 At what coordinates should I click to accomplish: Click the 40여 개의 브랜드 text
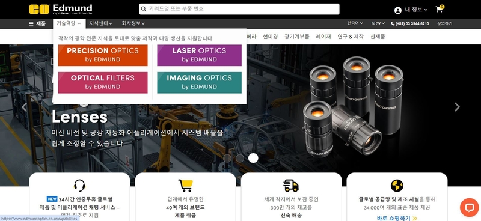(x=185, y=208)
